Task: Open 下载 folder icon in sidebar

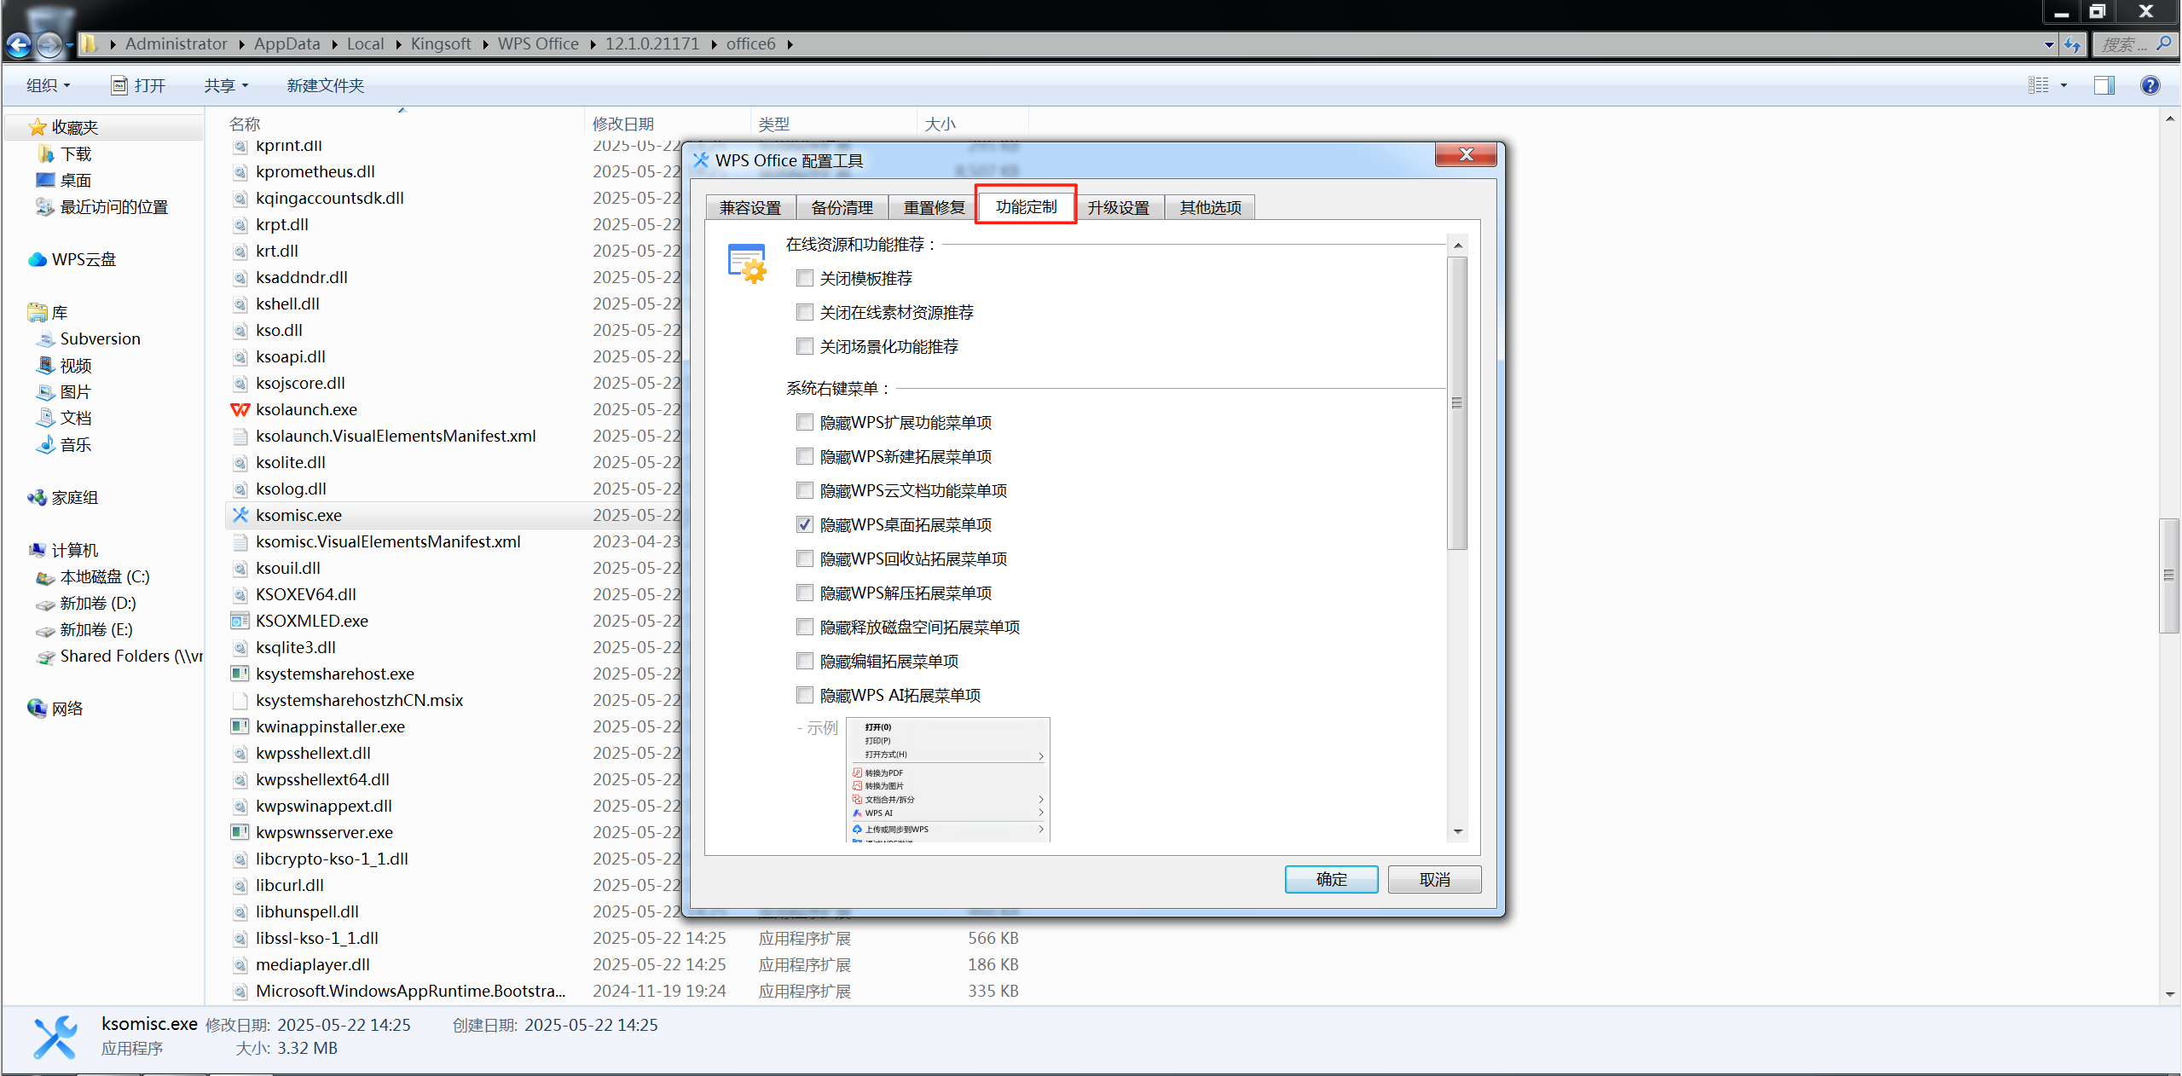Action: coord(46,153)
